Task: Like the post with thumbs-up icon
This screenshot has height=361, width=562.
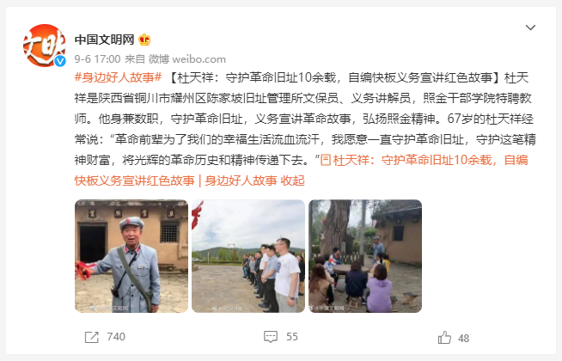Action: click(x=444, y=338)
